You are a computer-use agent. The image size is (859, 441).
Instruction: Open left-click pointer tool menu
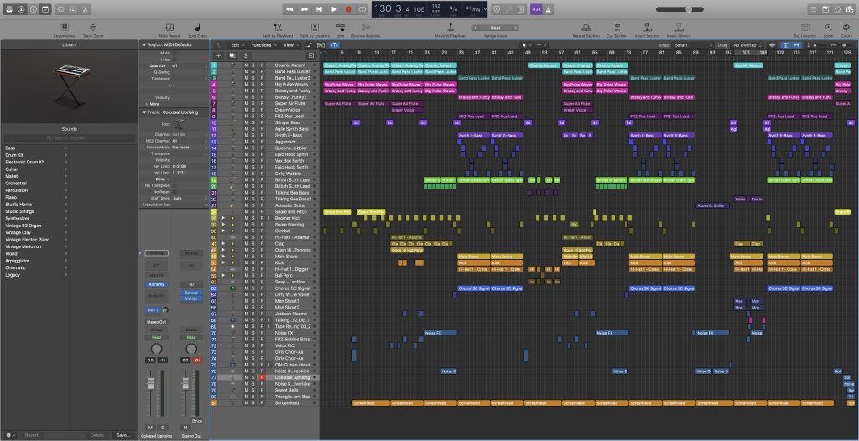[x=525, y=45]
